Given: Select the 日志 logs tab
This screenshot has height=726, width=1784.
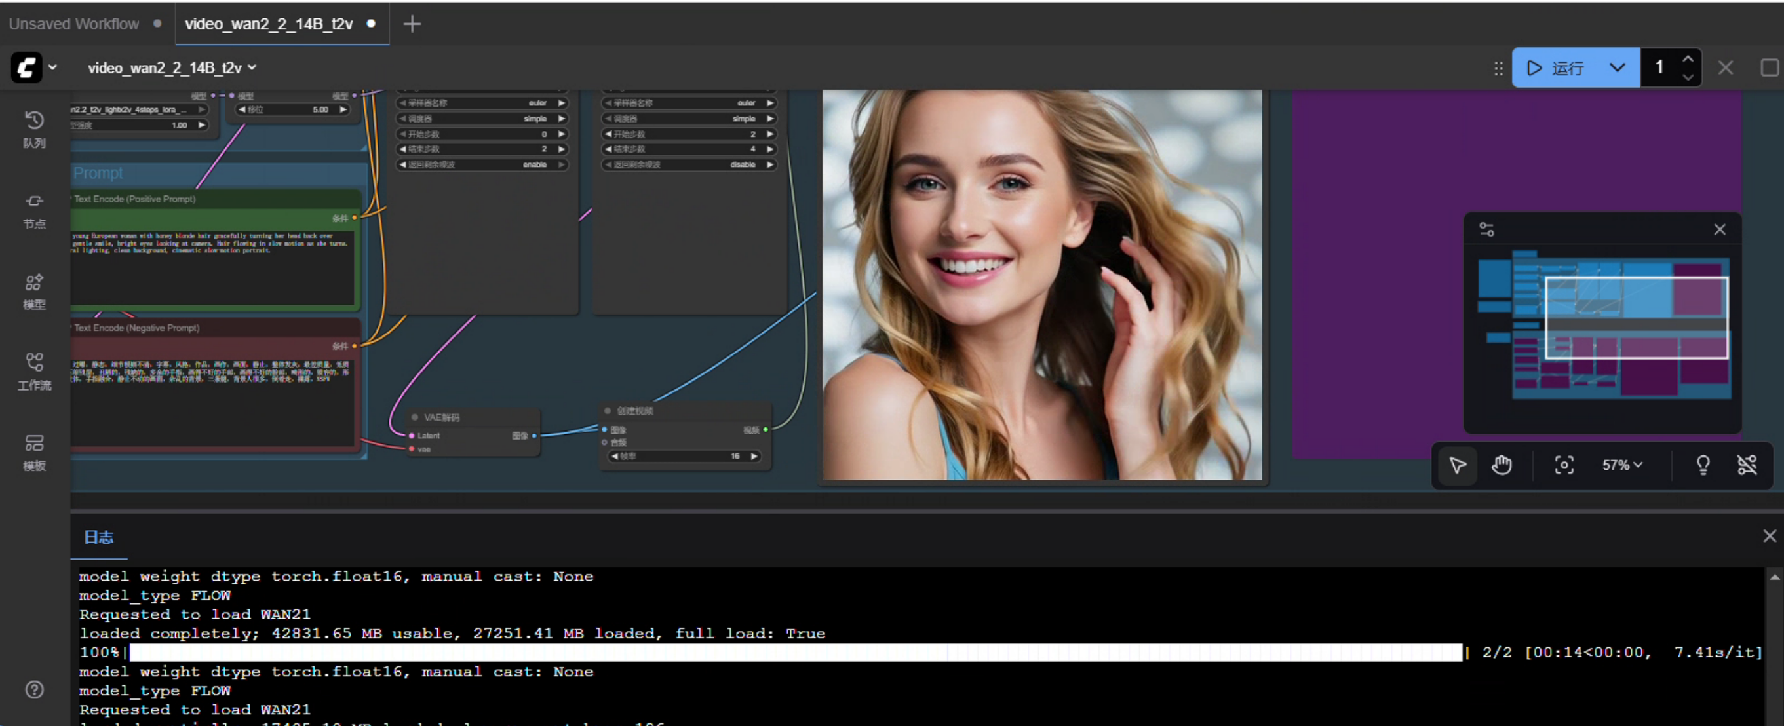Looking at the screenshot, I should (98, 537).
